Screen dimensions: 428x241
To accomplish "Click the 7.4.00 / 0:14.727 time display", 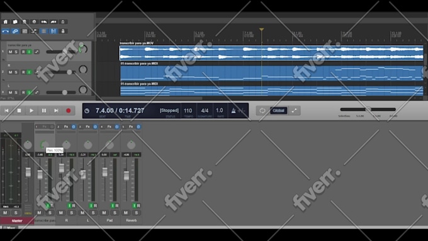I will tap(120, 111).
